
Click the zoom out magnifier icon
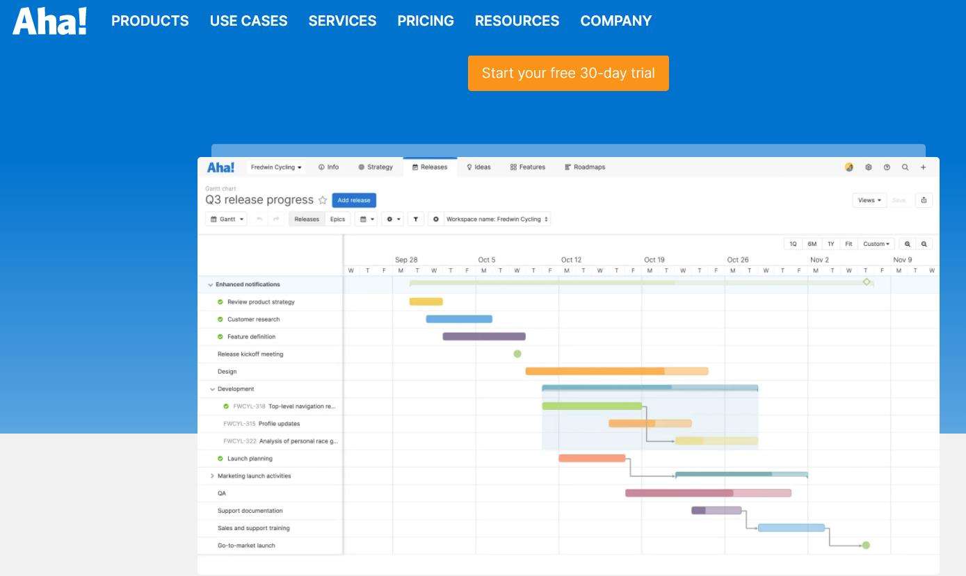(924, 244)
